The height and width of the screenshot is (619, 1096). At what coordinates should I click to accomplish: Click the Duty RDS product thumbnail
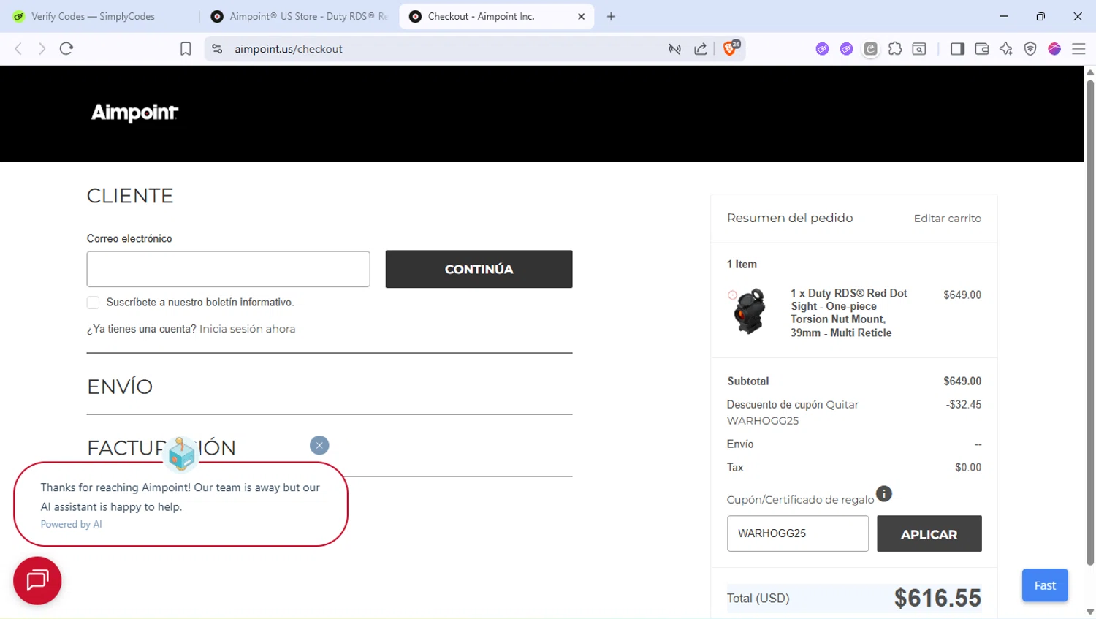tap(750, 311)
